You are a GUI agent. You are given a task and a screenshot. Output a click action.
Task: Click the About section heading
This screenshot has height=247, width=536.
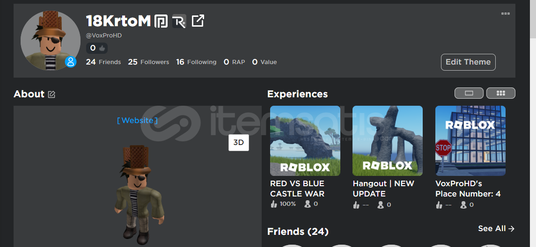pyautogui.click(x=29, y=94)
